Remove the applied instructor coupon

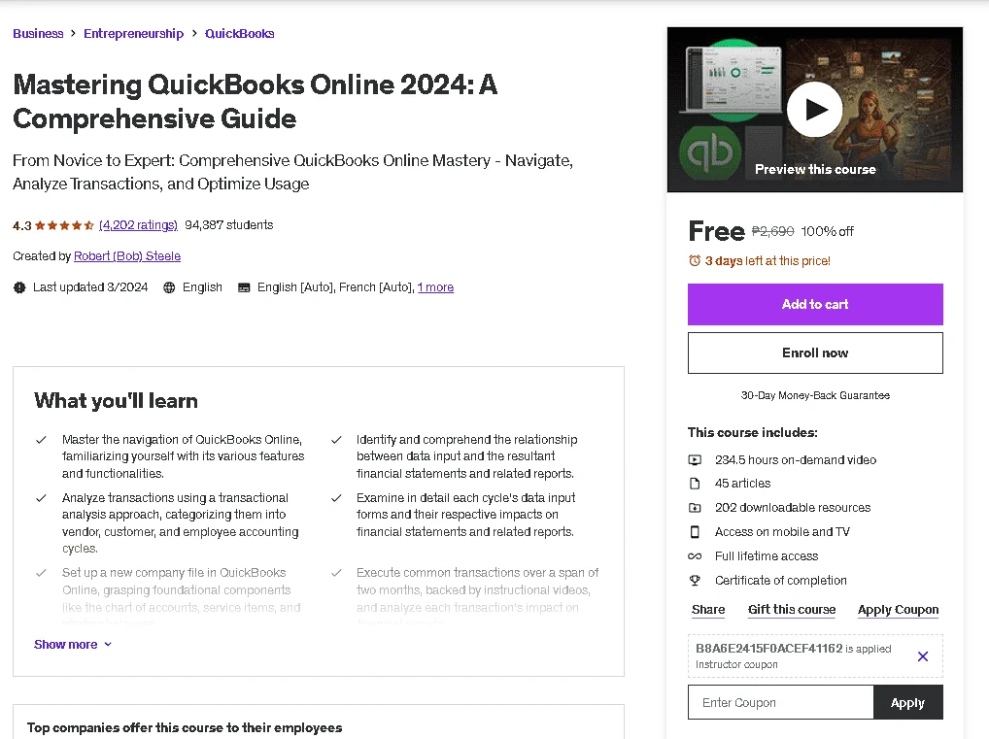923,656
